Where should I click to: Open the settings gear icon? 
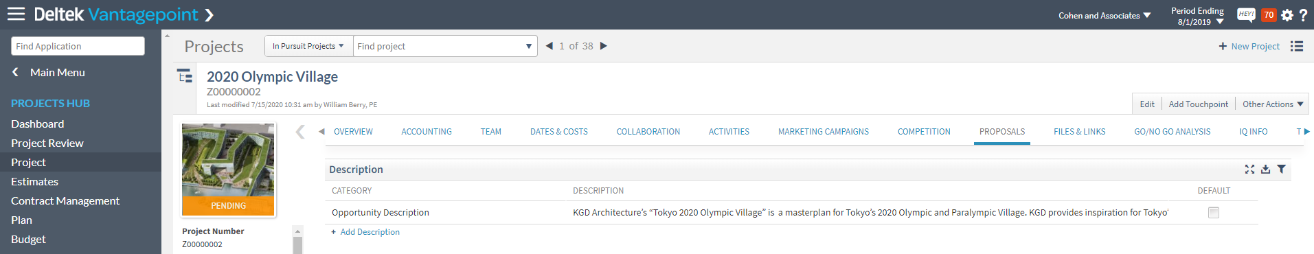1287,15
